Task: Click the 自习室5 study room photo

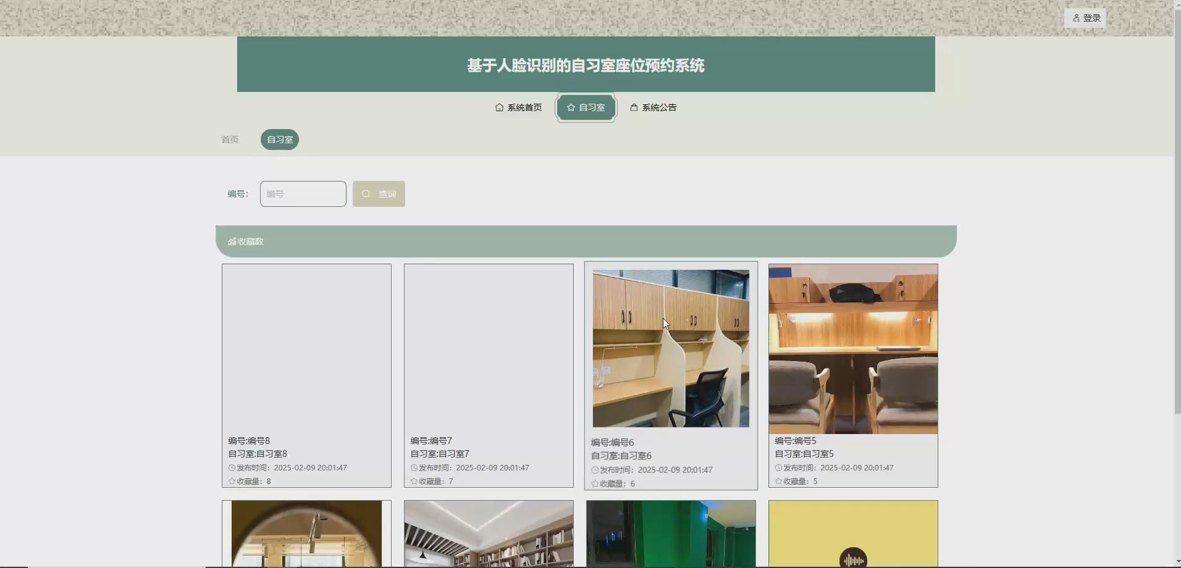Action: click(852, 348)
